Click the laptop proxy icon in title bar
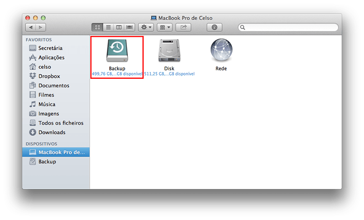 [x=153, y=18]
